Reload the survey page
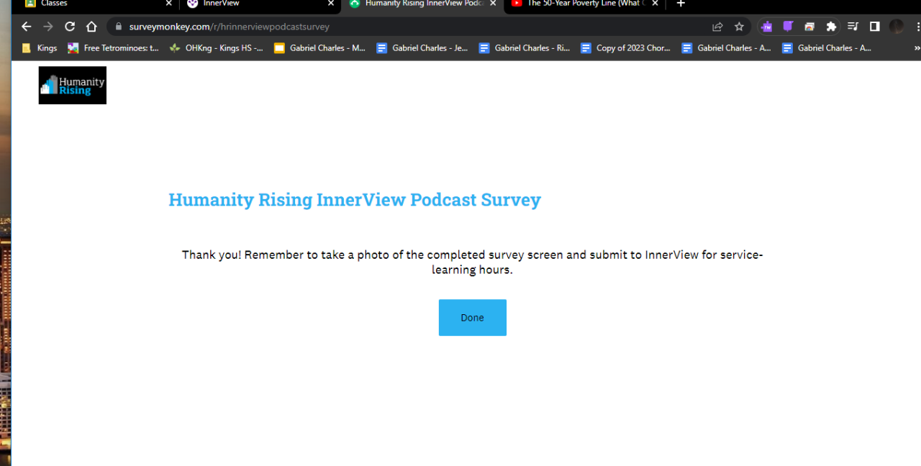This screenshot has width=921, height=466. pyautogui.click(x=70, y=27)
